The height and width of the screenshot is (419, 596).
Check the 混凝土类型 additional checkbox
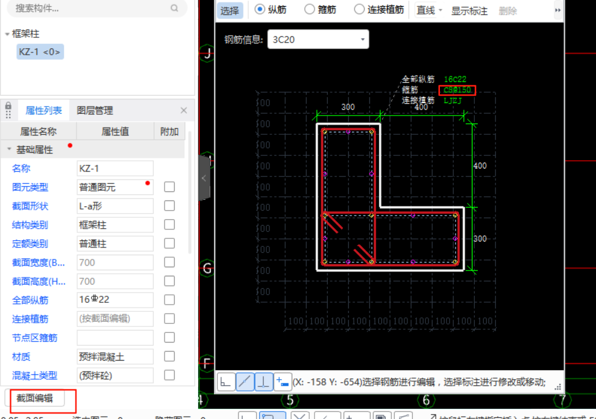pyautogui.click(x=169, y=375)
